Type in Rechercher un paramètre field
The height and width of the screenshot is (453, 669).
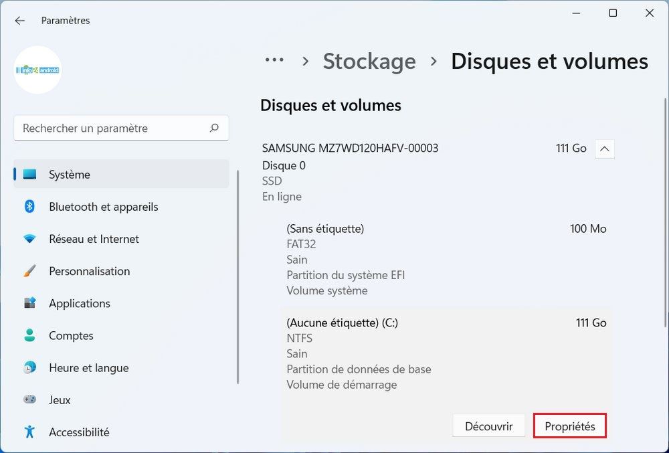(x=110, y=128)
